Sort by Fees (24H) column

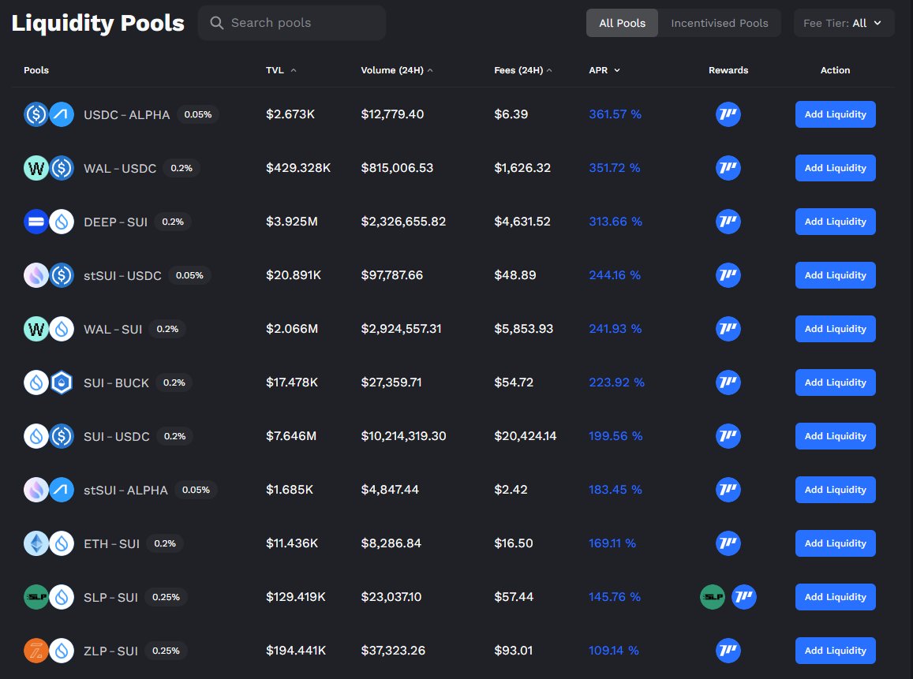(523, 70)
